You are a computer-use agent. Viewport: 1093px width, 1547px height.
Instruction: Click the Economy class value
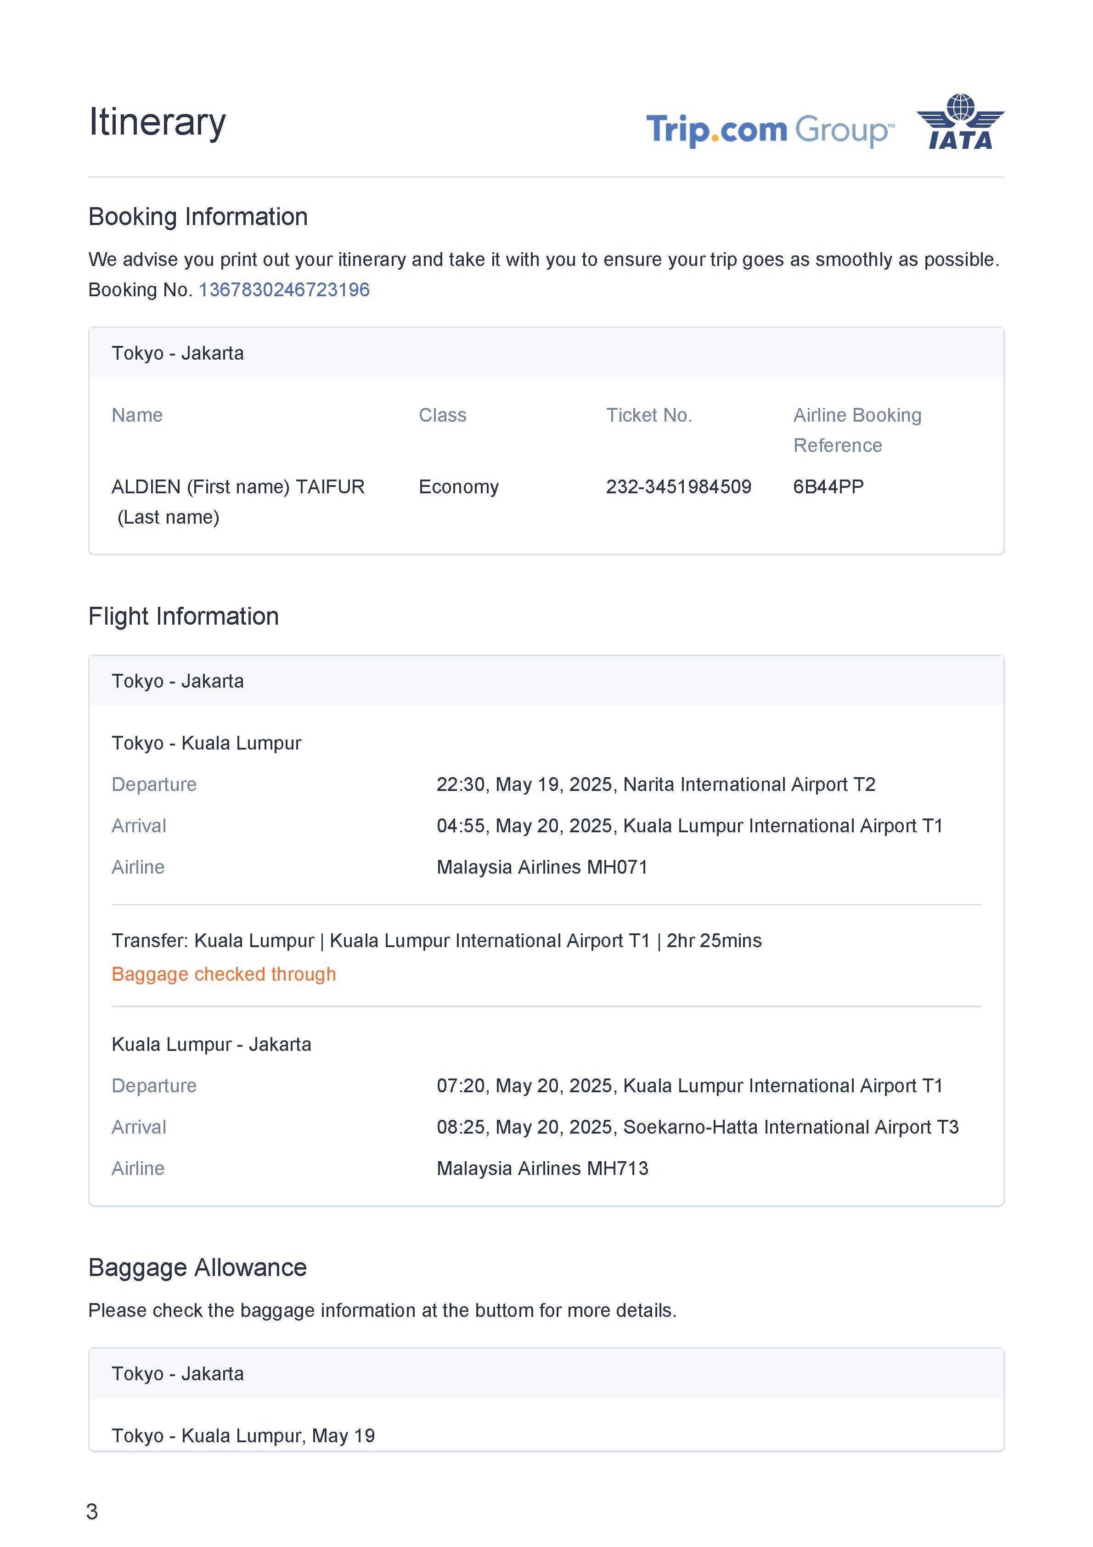(x=458, y=486)
